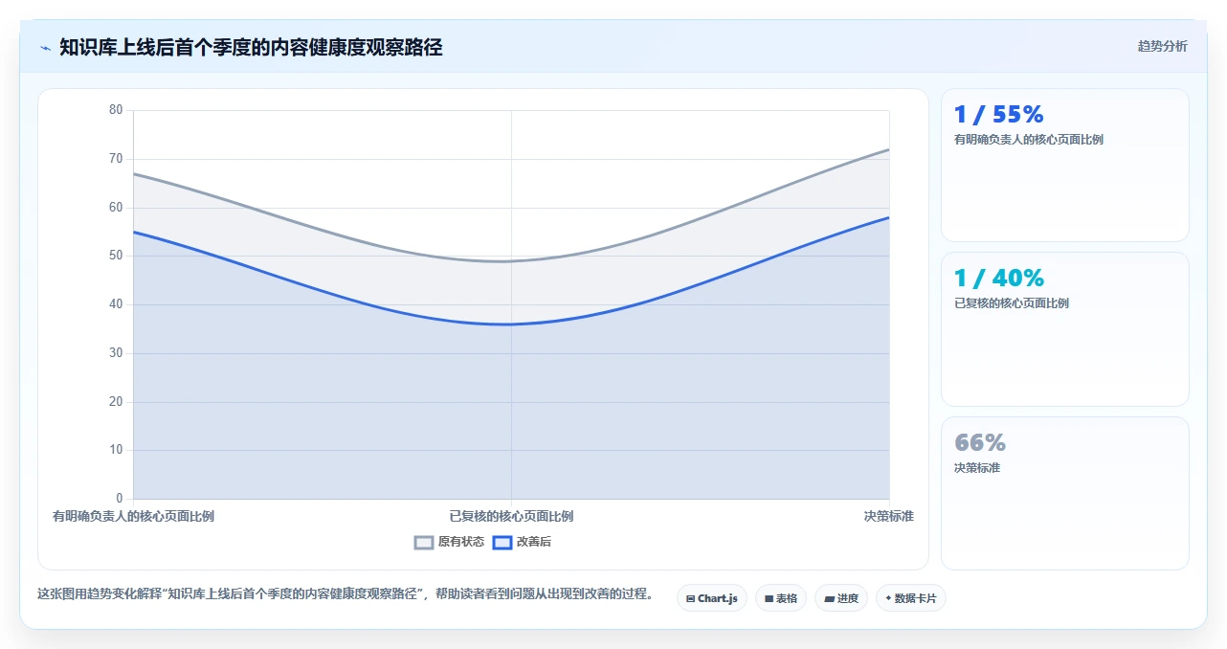This screenshot has width=1227, height=649.
Task: Toggle the 原有状态 legend entry
Action: coord(449,542)
